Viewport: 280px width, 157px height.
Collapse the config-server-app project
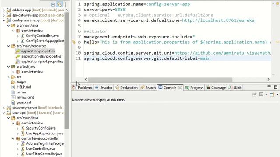4,20
